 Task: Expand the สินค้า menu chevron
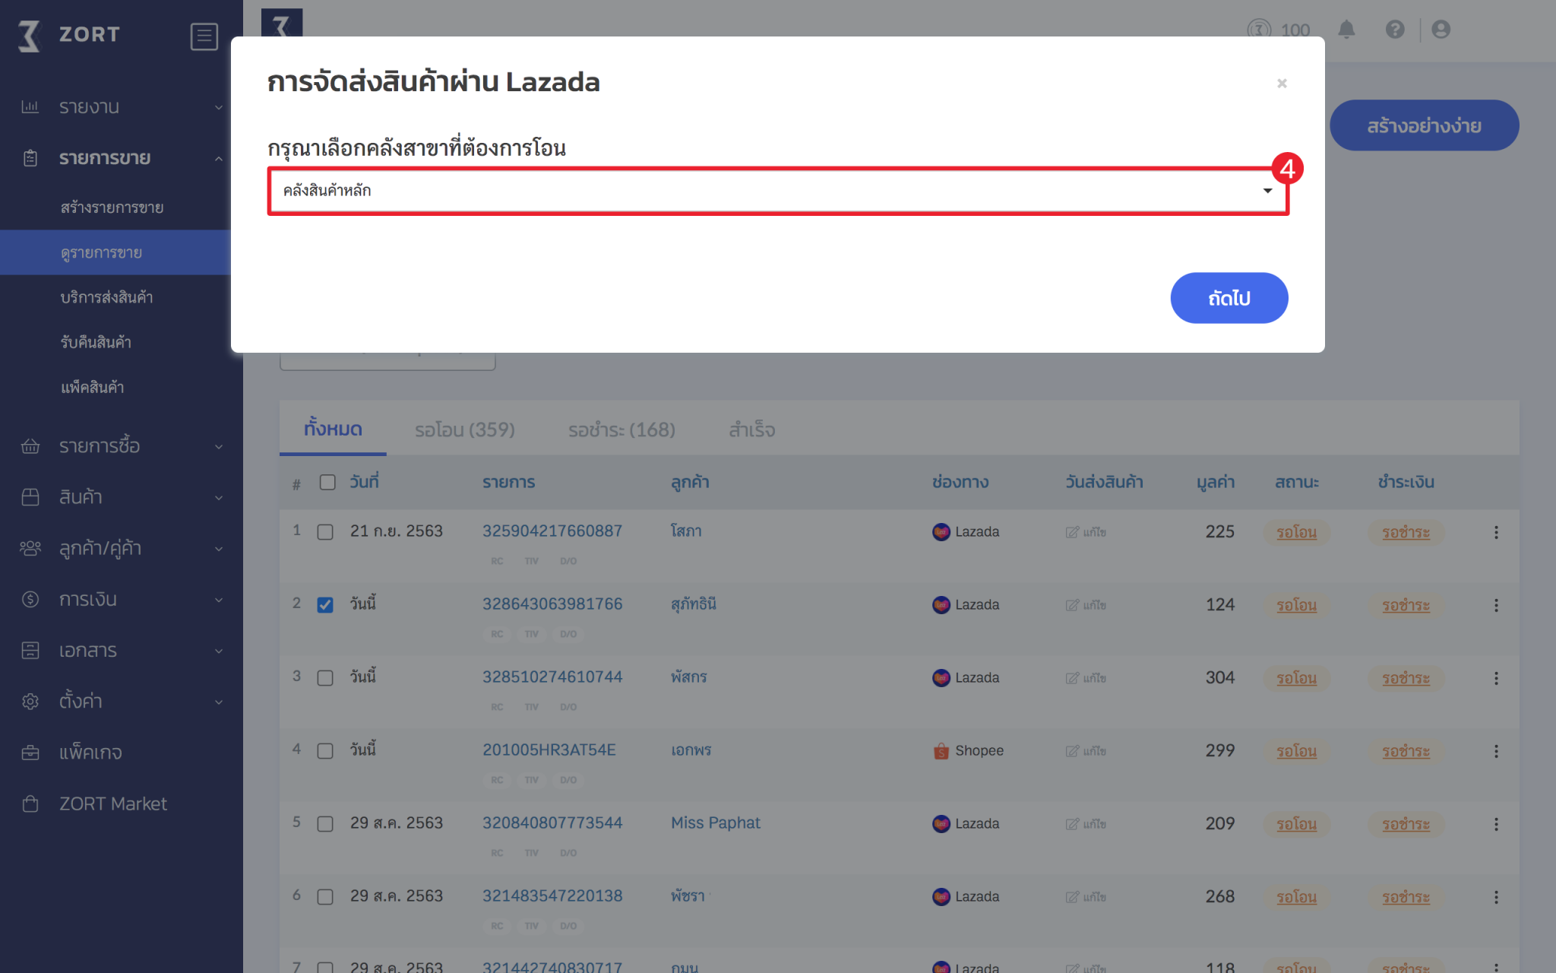[219, 498]
